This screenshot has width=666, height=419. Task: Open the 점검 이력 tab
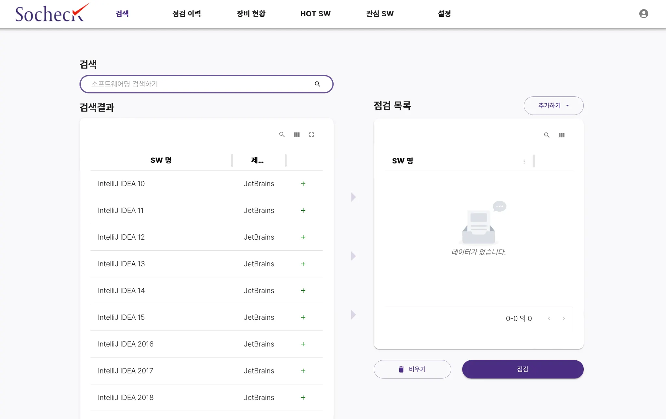(x=186, y=14)
